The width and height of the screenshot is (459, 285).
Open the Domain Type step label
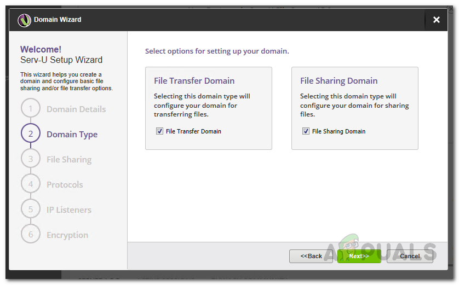click(x=72, y=135)
